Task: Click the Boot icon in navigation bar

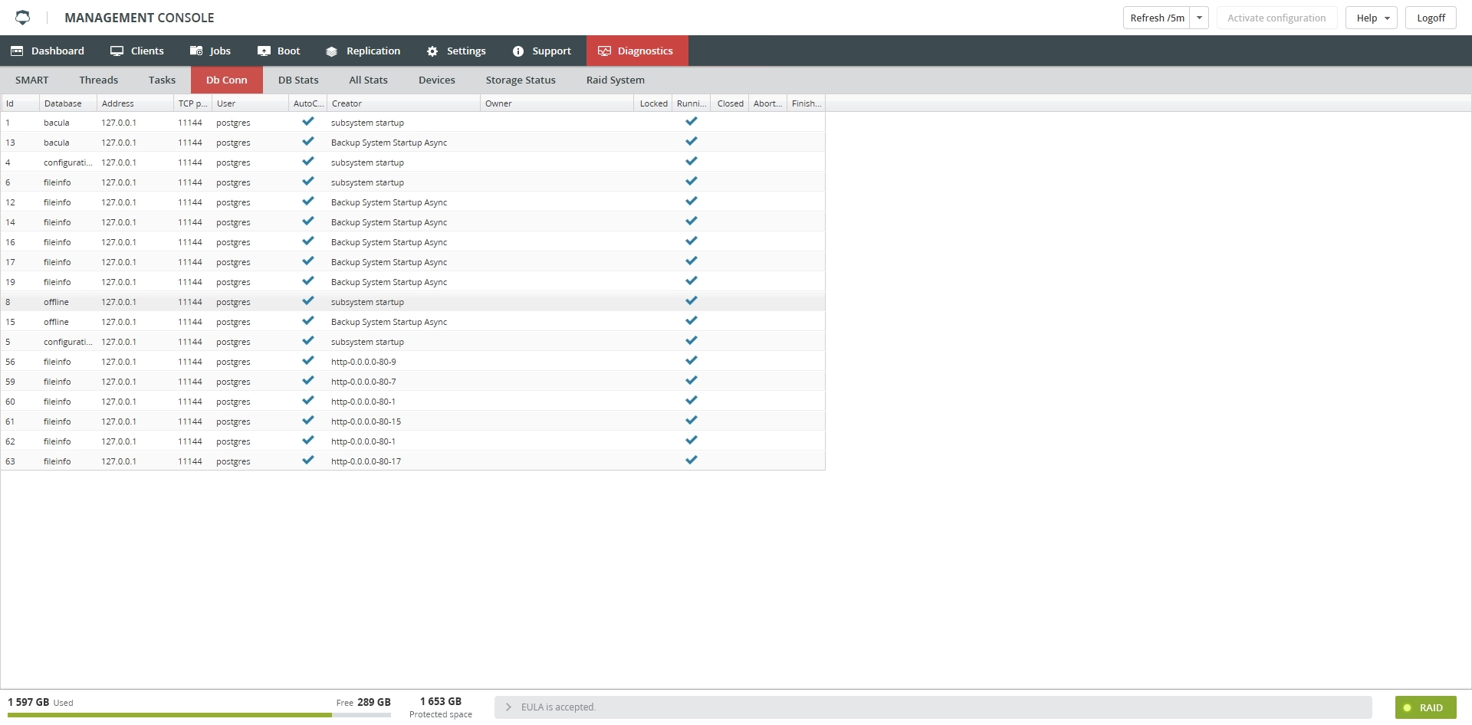Action: [264, 51]
